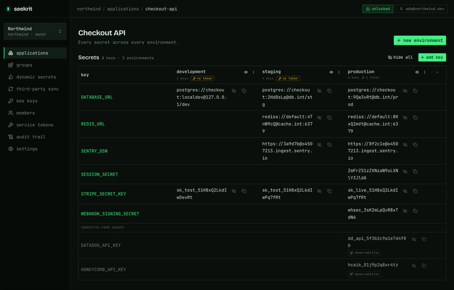The height and width of the screenshot is (290, 454).
Task: Open members section
Action: point(35,113)
